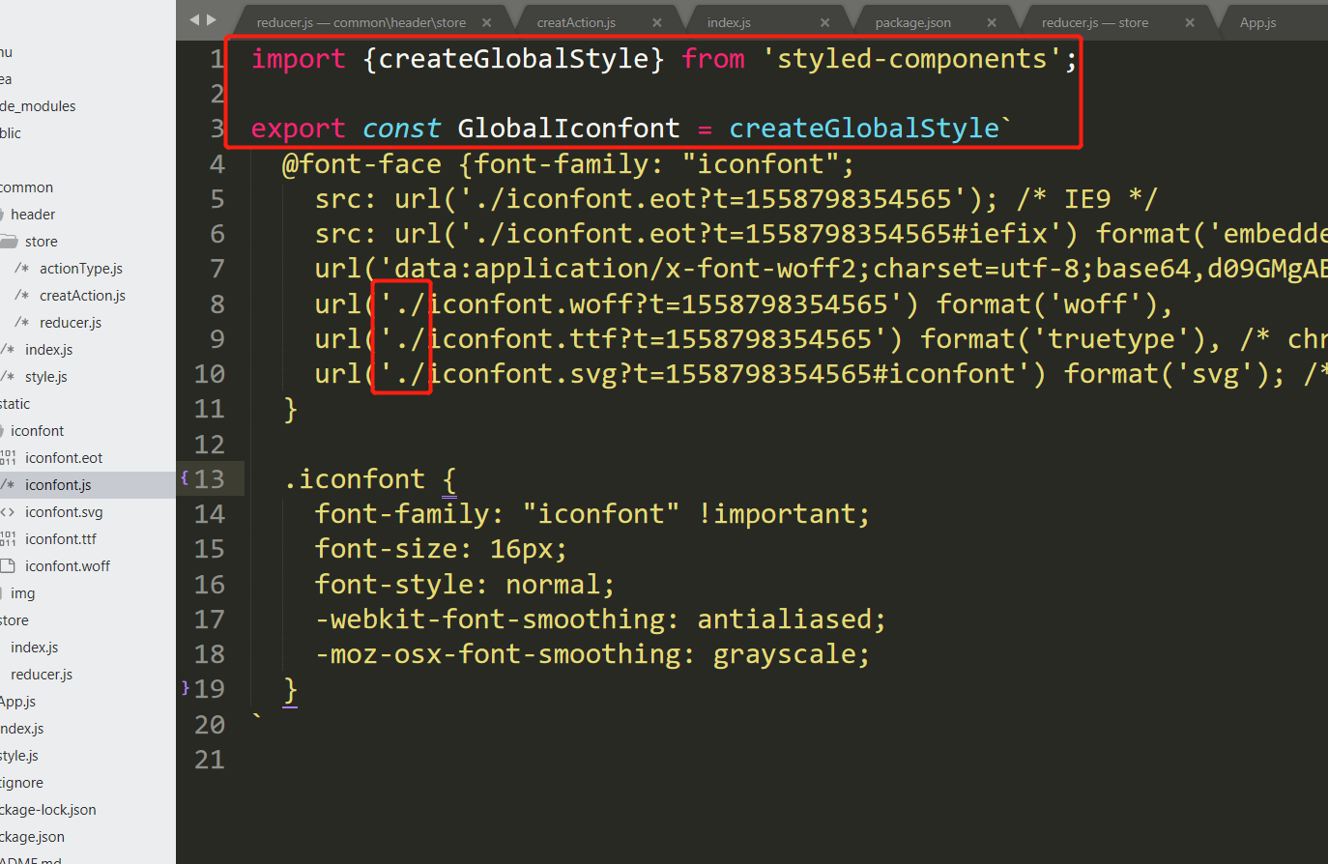Click the forward navigation arrow

[211, 18]
